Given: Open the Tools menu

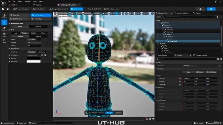Looking at the screenshot, I should [x=34, y=1].
